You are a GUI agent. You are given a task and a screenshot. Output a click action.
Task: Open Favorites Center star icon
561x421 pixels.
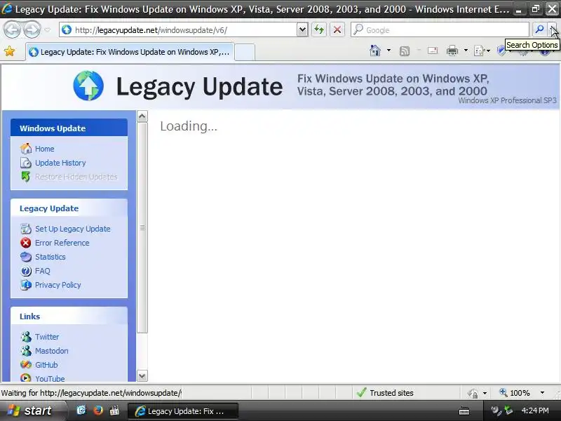10,51
